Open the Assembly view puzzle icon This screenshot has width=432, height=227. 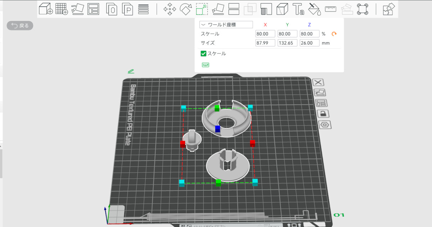coord(388,9)
